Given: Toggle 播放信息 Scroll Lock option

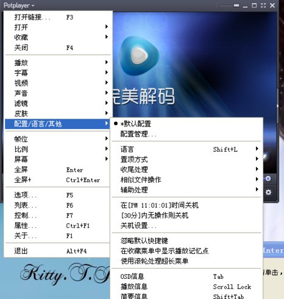Looking at the screenshot, I should [186, 287].
